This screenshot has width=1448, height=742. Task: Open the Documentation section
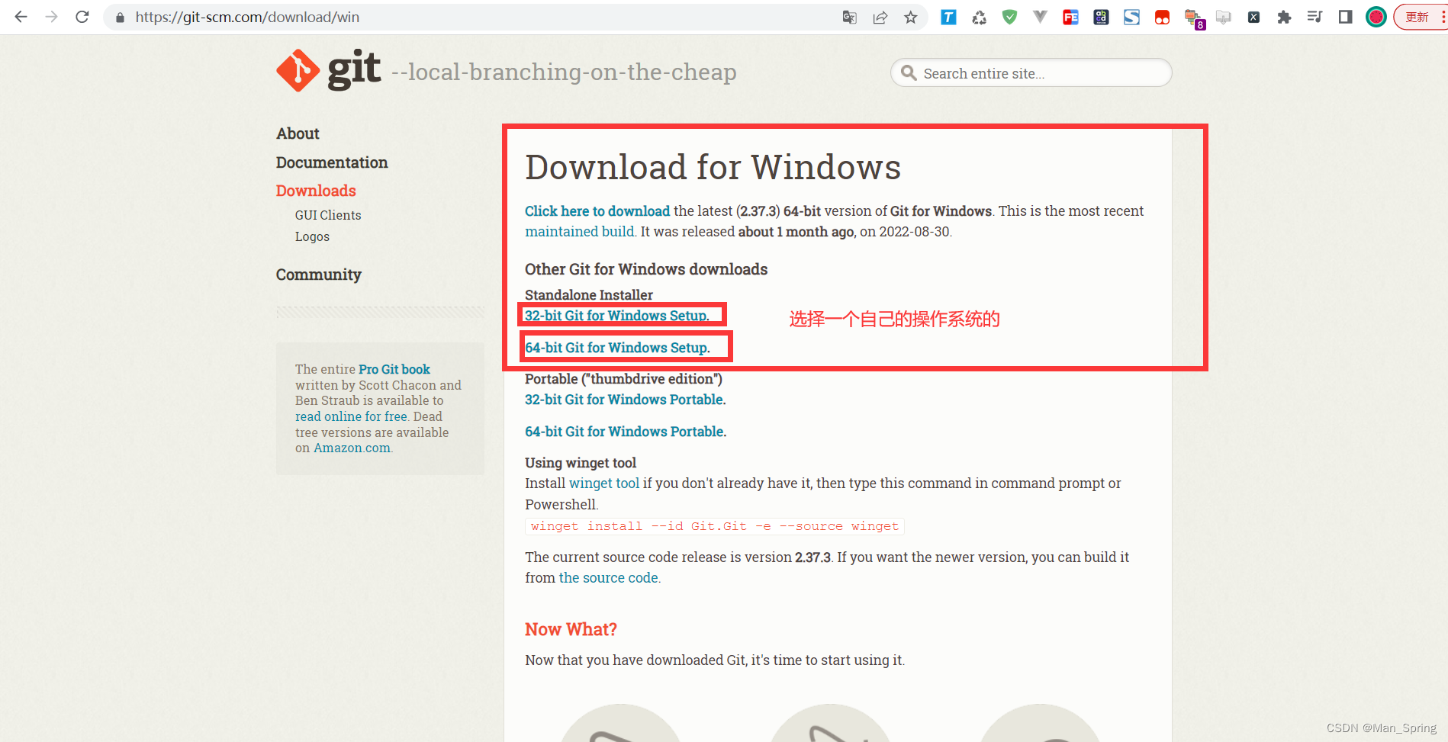pyautogui.click(x=332, y=162)
